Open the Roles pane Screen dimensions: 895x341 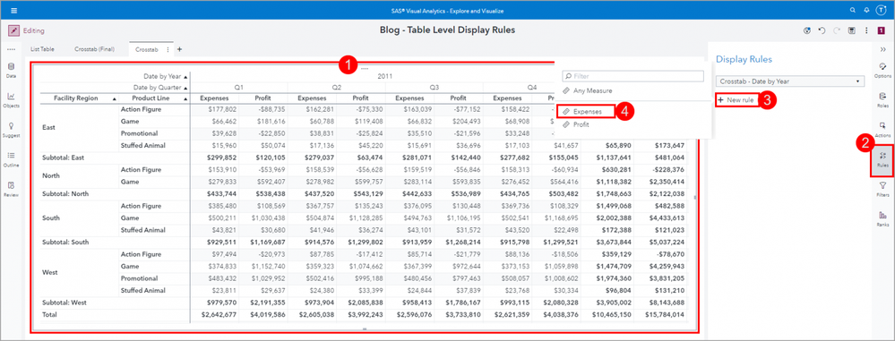tap(882, 99)
